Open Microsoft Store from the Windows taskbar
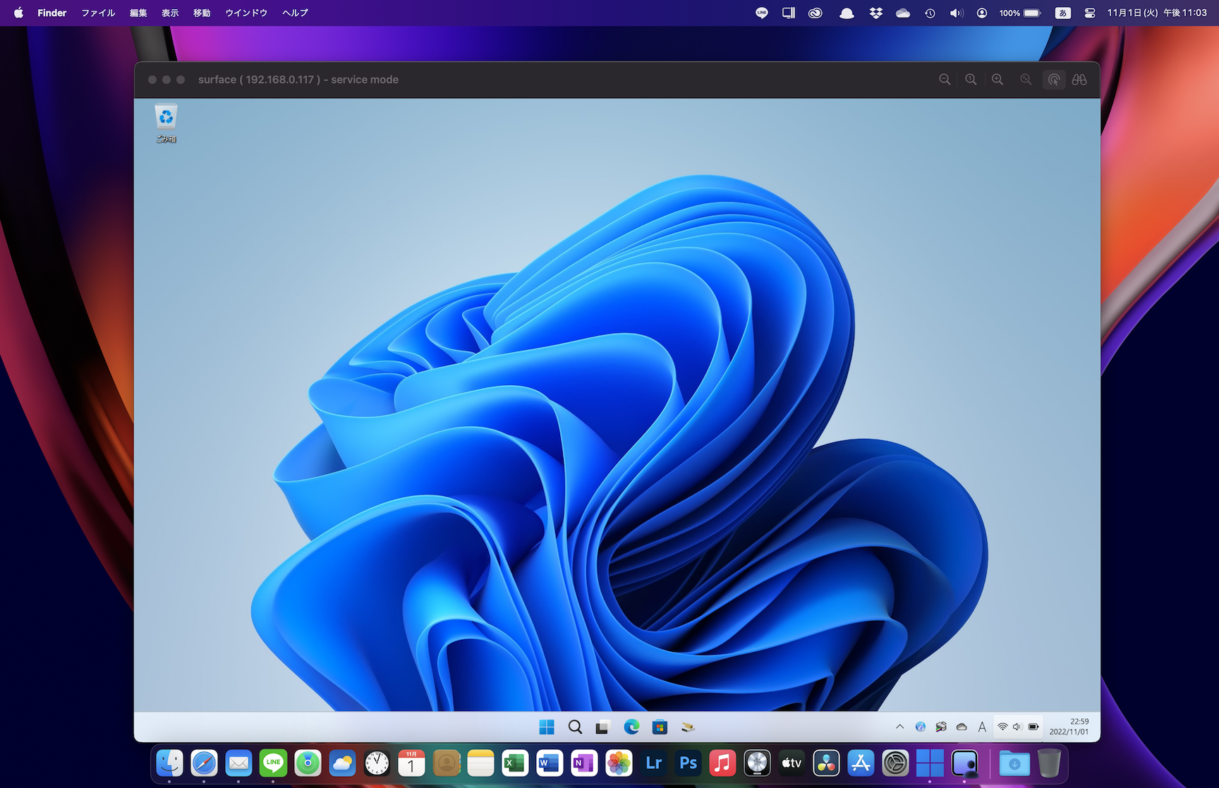Screen dimensions: 1219x788 660,727
